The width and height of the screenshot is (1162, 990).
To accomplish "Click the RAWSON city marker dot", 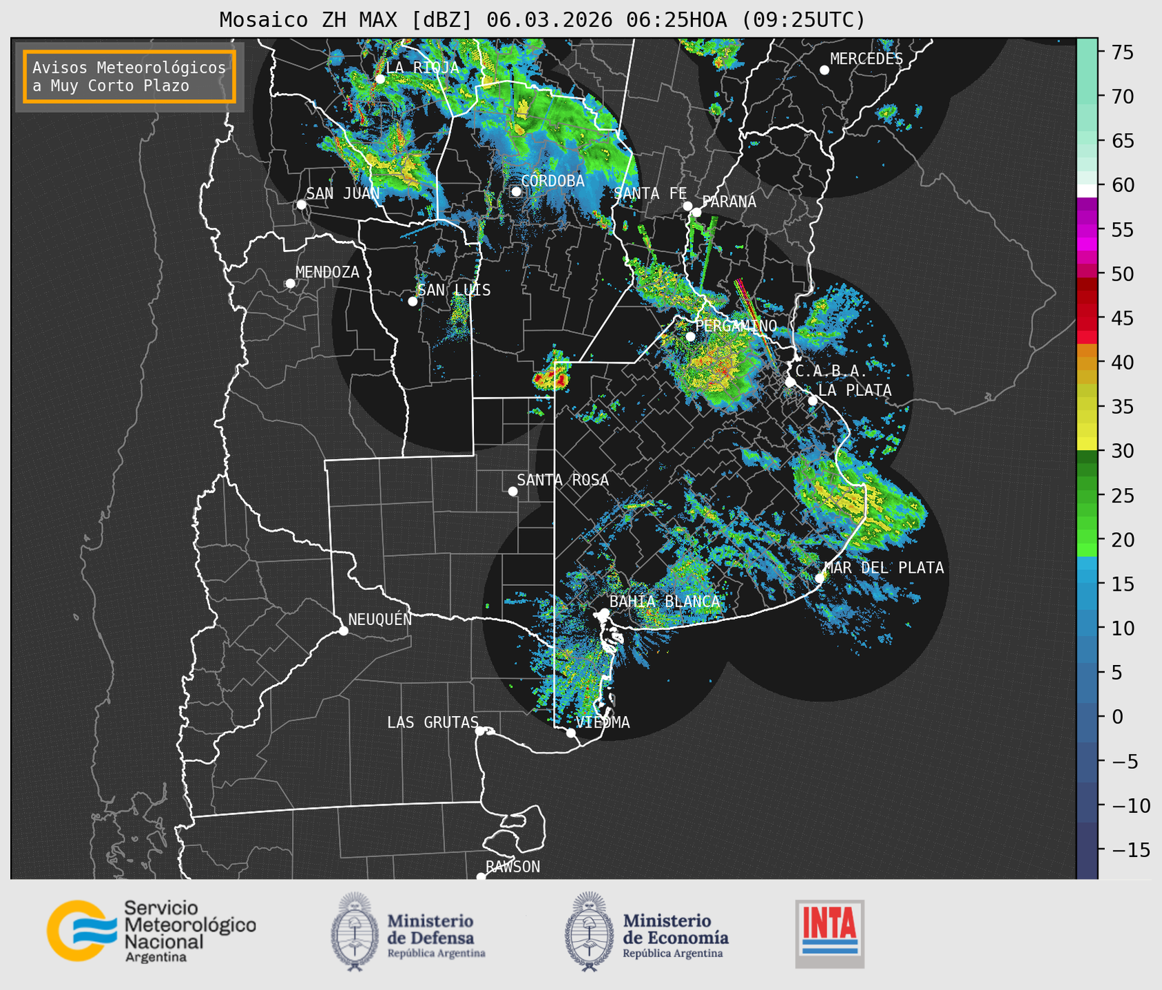I will pos(481,877).
